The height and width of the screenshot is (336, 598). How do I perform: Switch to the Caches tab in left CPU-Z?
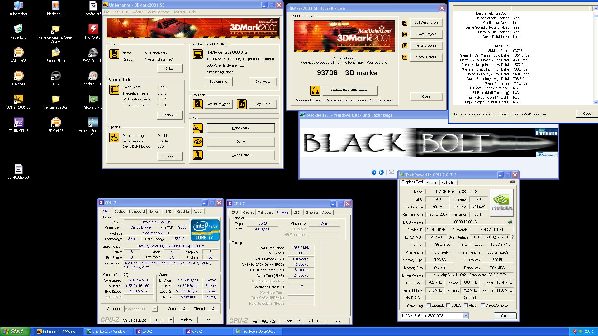pyautogui.click(x=120, y=212)
